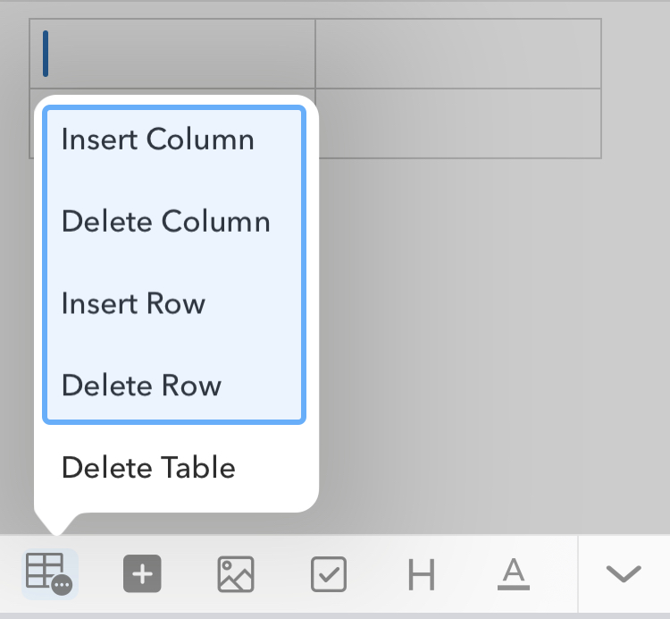The height and width of the screenshot is (619, 670).
Task: Add a checkbox using the checklist icon
Action: pos(329,573)
